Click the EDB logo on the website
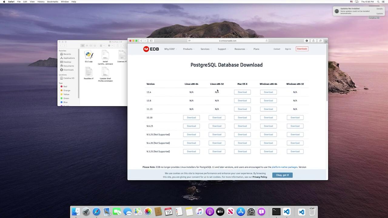The height and width of the screenshot is (218, 388). coord(151,49)
